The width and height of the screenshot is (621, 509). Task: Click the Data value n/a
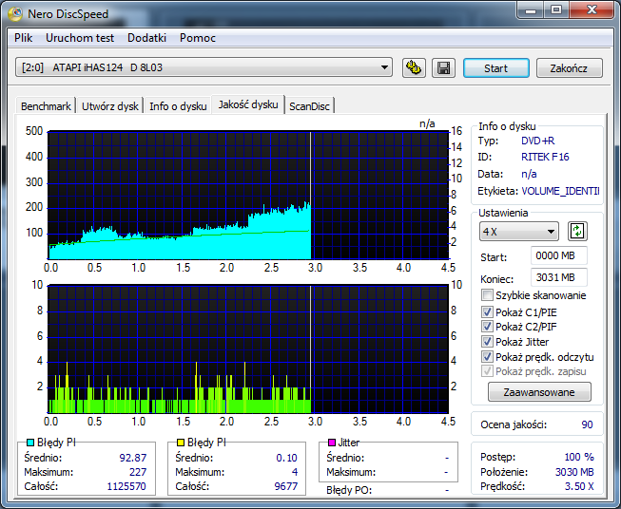(x=529, y=174)
